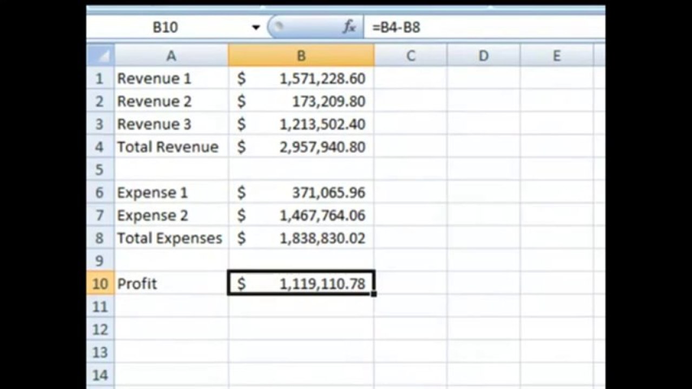This screenshot has height=389, width=692.
Task: Select row 10 header
Action: click(x=100, y=284)
